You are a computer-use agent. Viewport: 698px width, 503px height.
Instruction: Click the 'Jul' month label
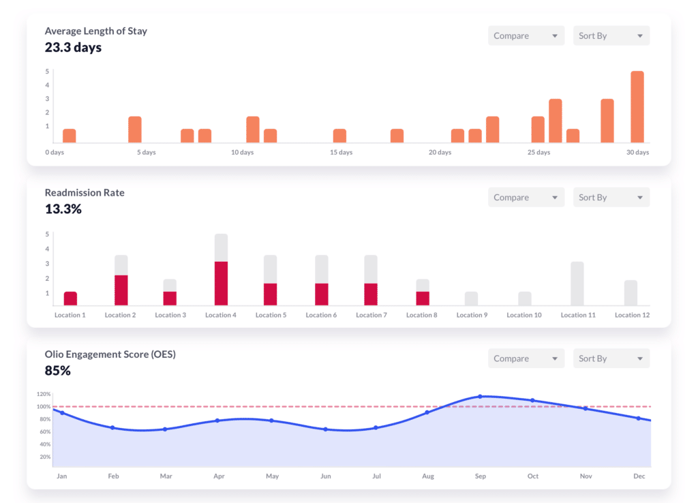[376, 476]
